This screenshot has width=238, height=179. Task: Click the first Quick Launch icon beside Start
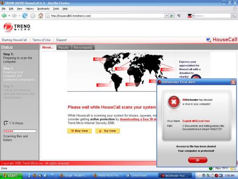[x=30, y=175]
